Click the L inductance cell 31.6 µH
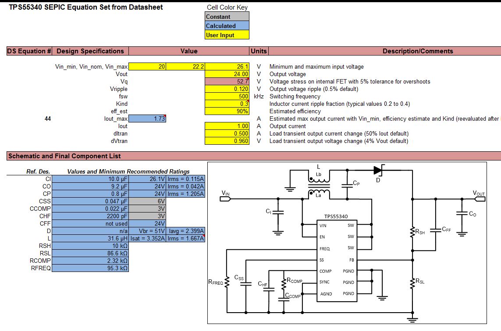 click(x=90, y=238)
